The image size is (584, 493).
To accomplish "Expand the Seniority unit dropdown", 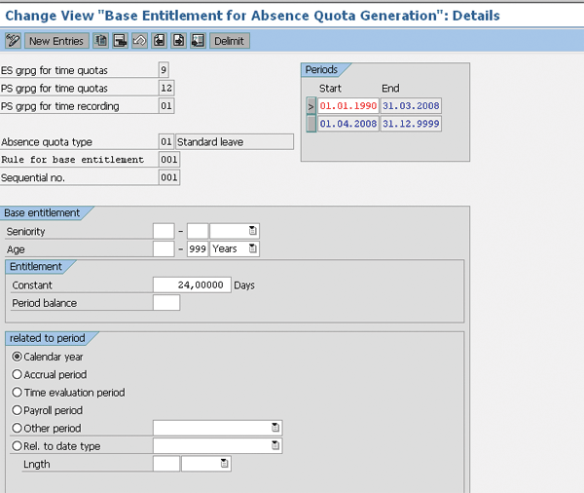I will point(253,231).
